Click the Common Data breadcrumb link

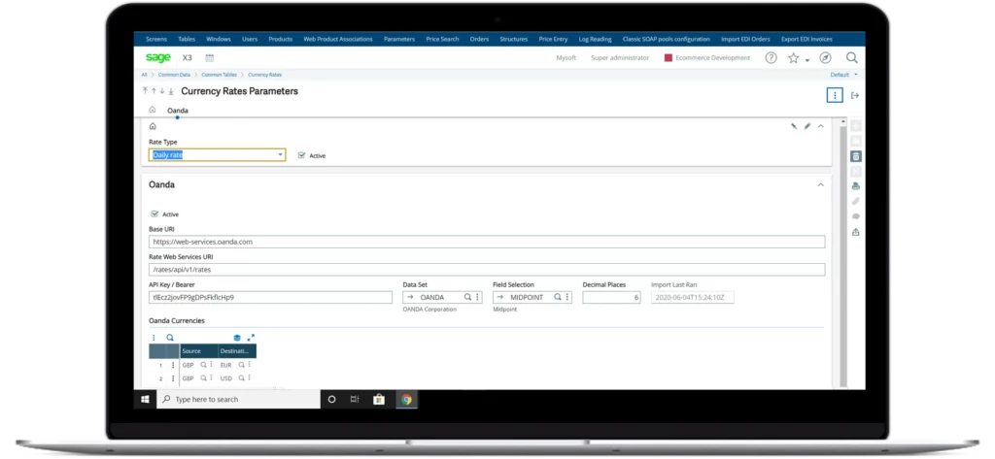(174, 75)
